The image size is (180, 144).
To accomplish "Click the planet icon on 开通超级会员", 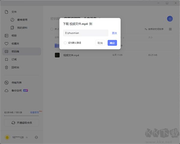I will tap(13, 123).
